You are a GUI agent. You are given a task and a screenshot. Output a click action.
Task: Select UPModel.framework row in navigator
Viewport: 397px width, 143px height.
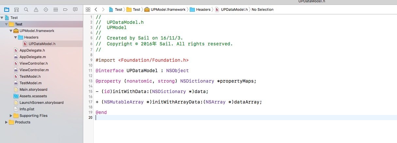tap(41, 31)
